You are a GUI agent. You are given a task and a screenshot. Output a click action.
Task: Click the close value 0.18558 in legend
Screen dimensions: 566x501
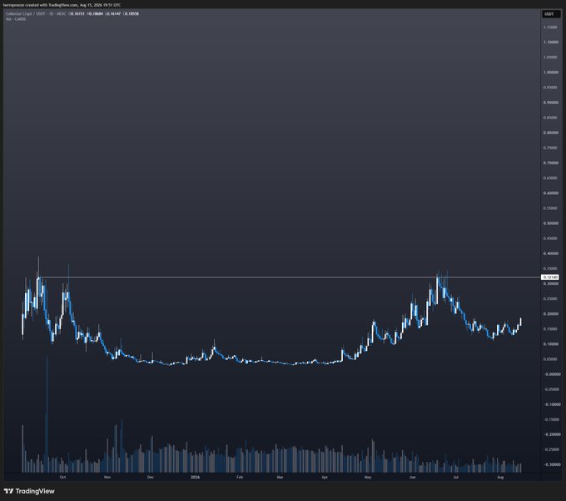132,13
